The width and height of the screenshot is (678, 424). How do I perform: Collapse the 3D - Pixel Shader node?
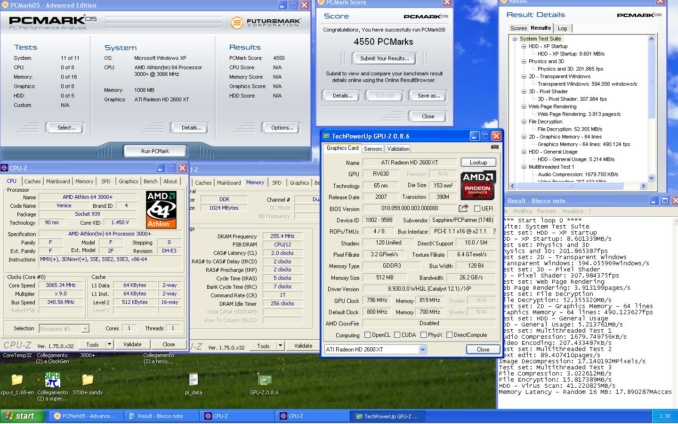point(524,91)
